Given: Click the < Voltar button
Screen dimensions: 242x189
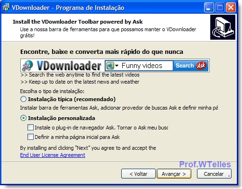Looking at the screenshot, I should point(138,174).
